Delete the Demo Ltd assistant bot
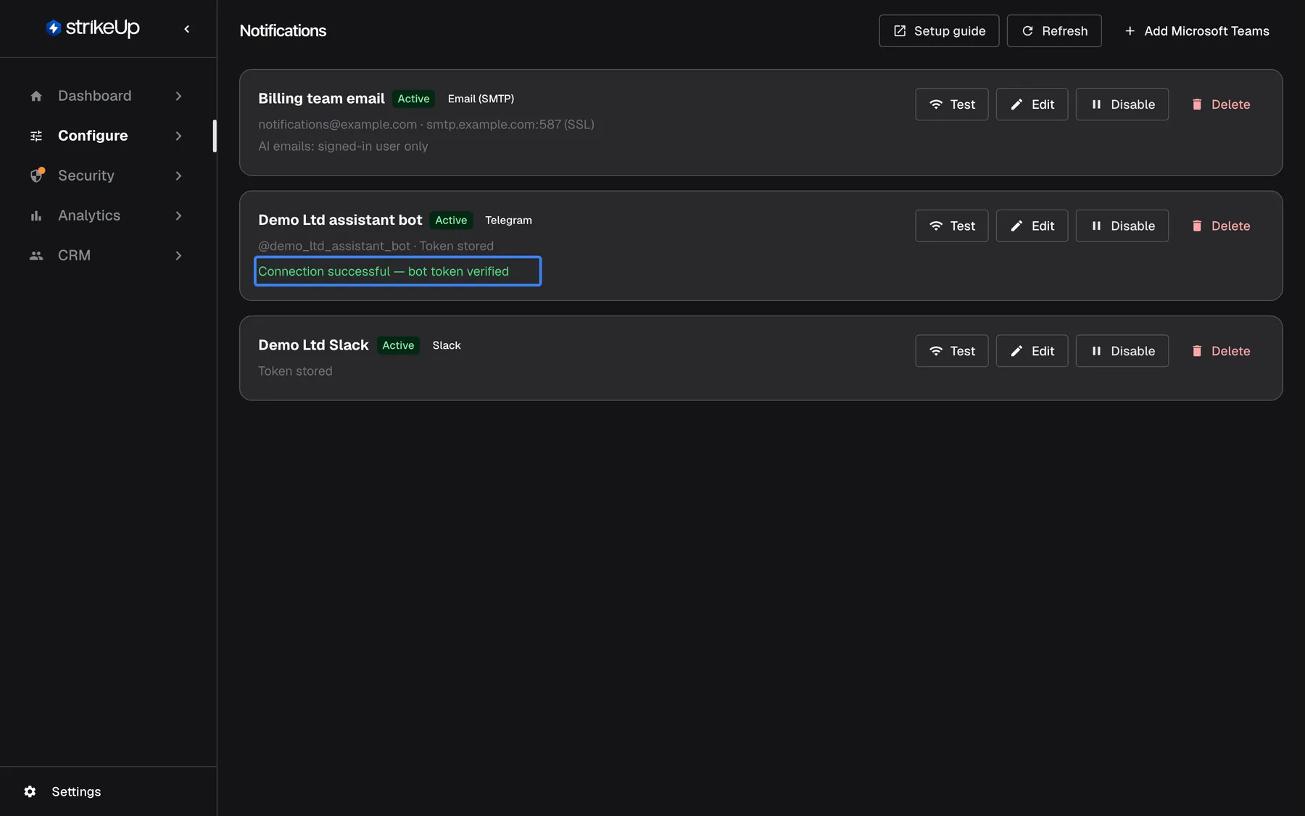 [1221, 226]
